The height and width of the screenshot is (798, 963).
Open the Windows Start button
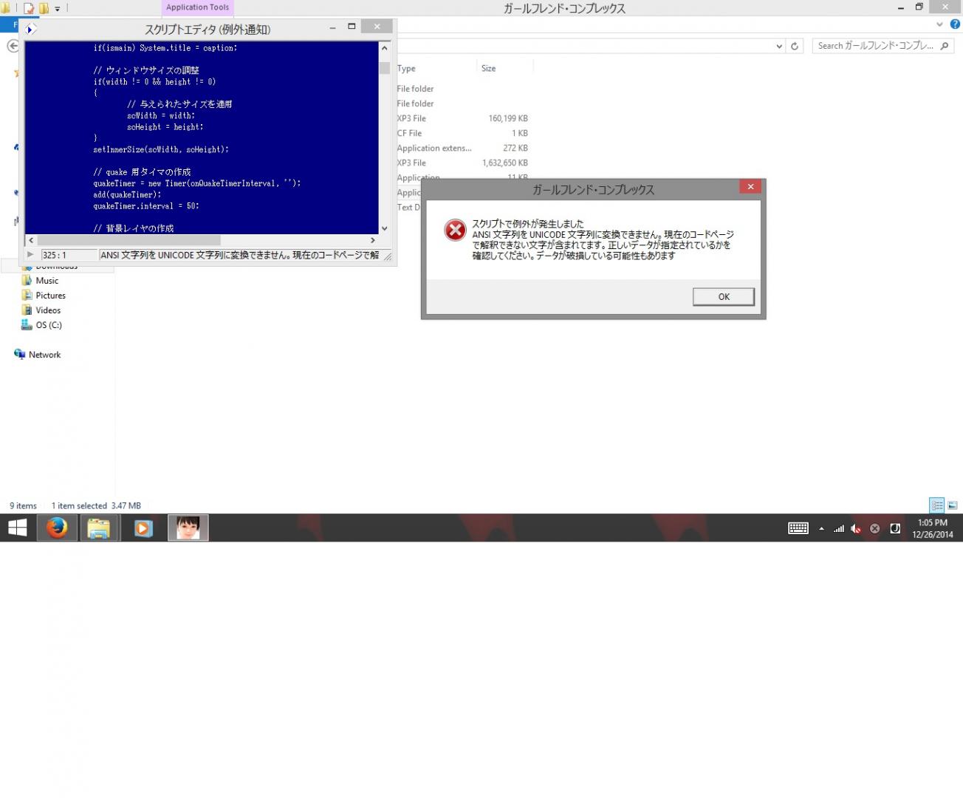point(17,528)
